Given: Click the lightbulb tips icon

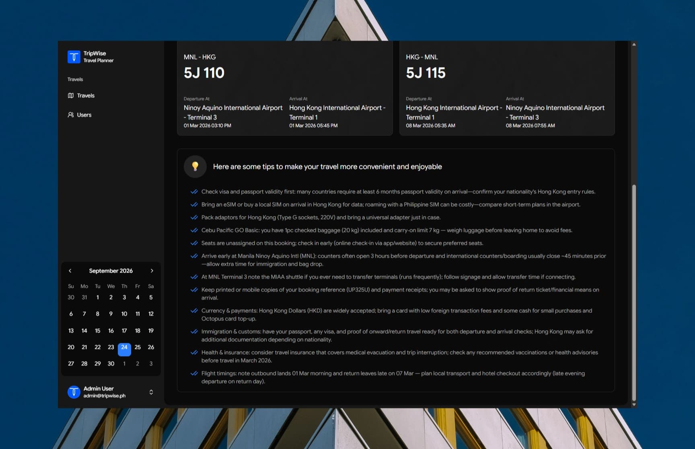Looking at the screenshot, I should click(195, 166).
